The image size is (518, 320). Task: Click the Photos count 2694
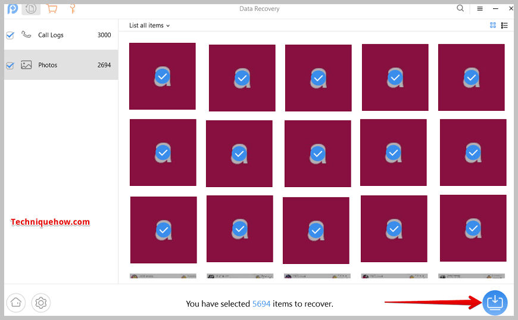(x=104, y=65)
